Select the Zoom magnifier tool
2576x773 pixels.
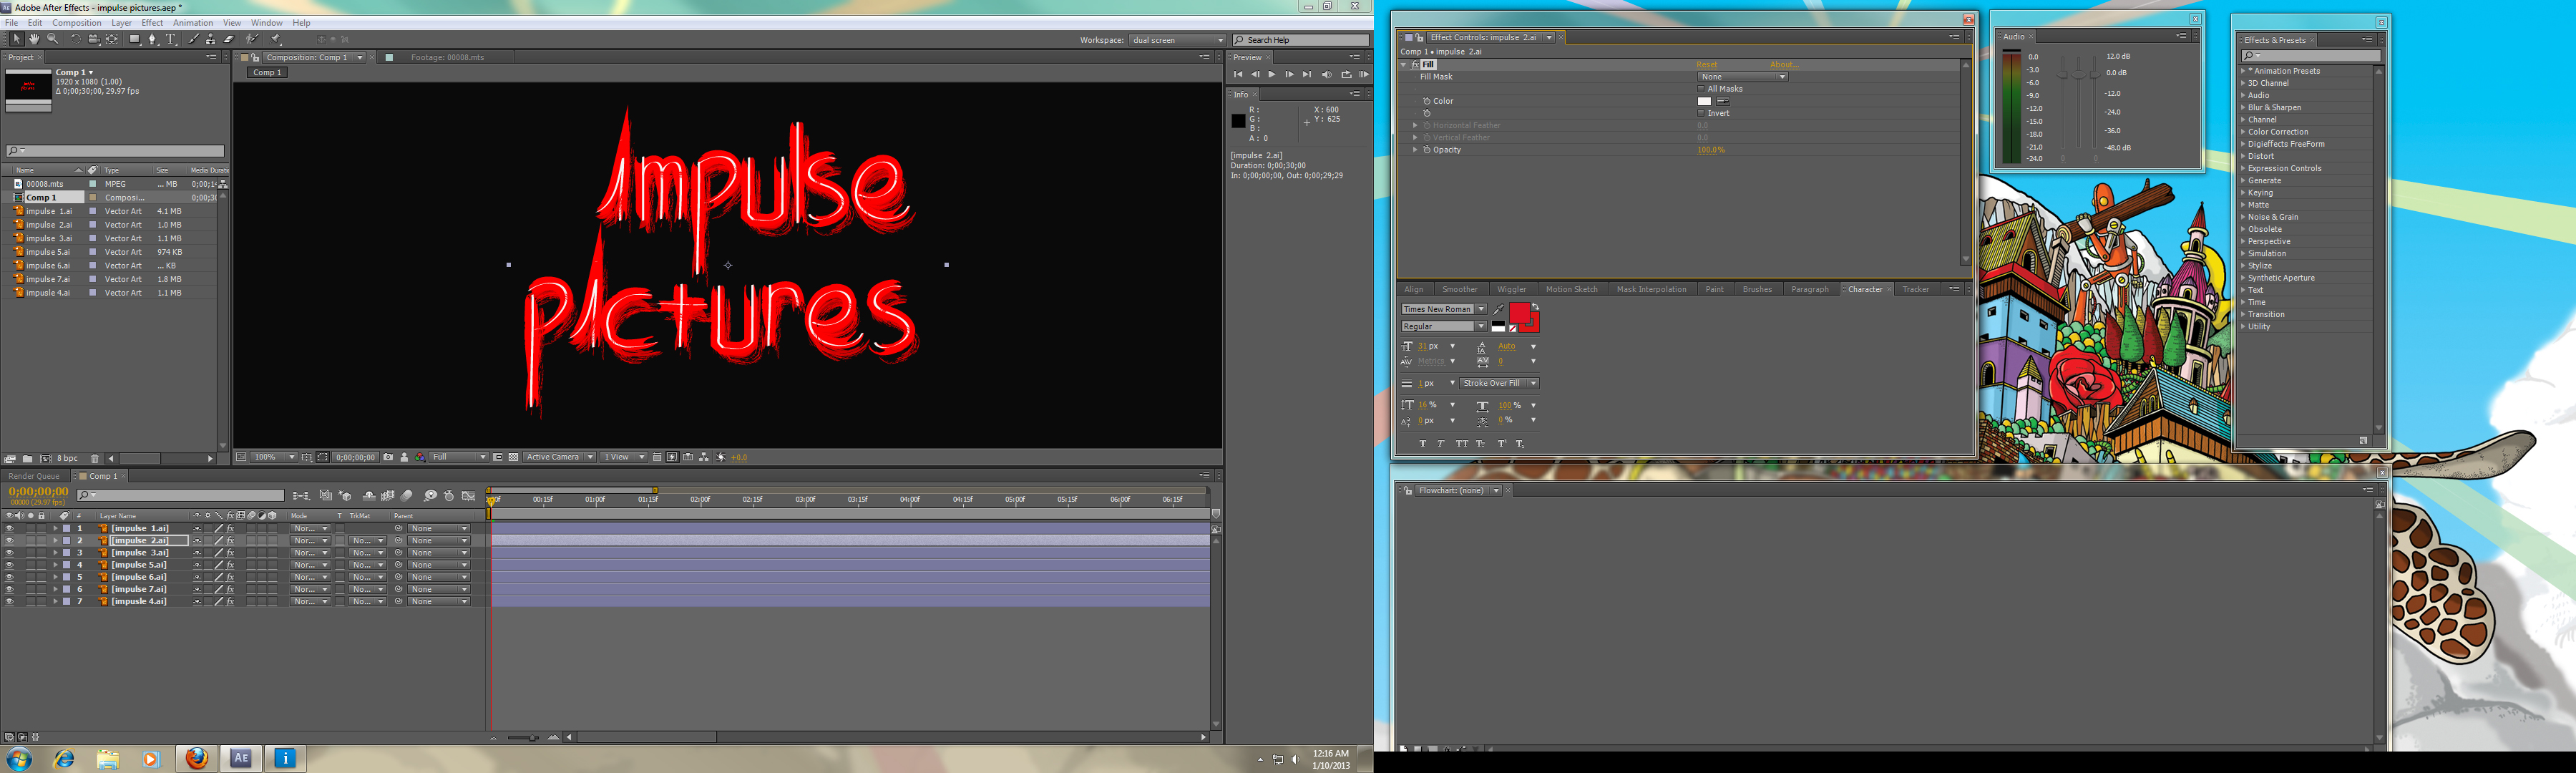tap(52, 39)
